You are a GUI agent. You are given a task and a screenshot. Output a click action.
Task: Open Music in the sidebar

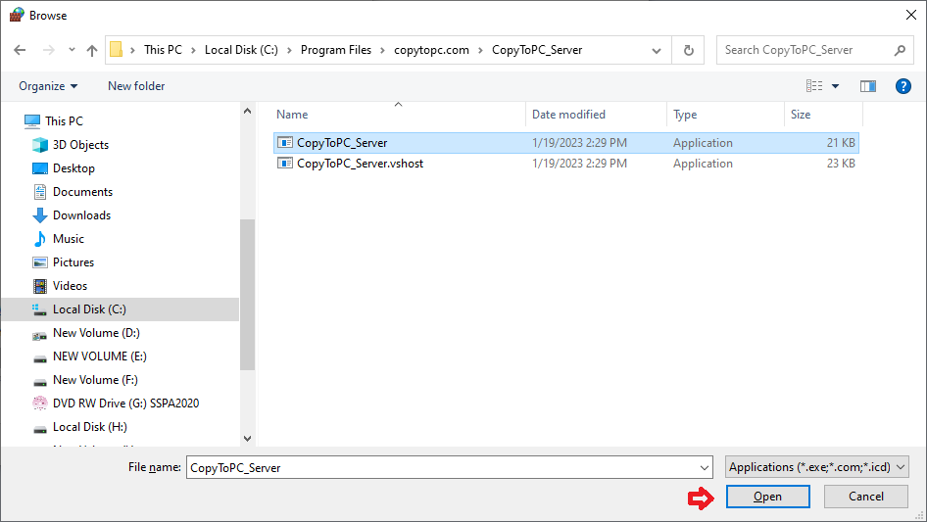pos(68,239)
